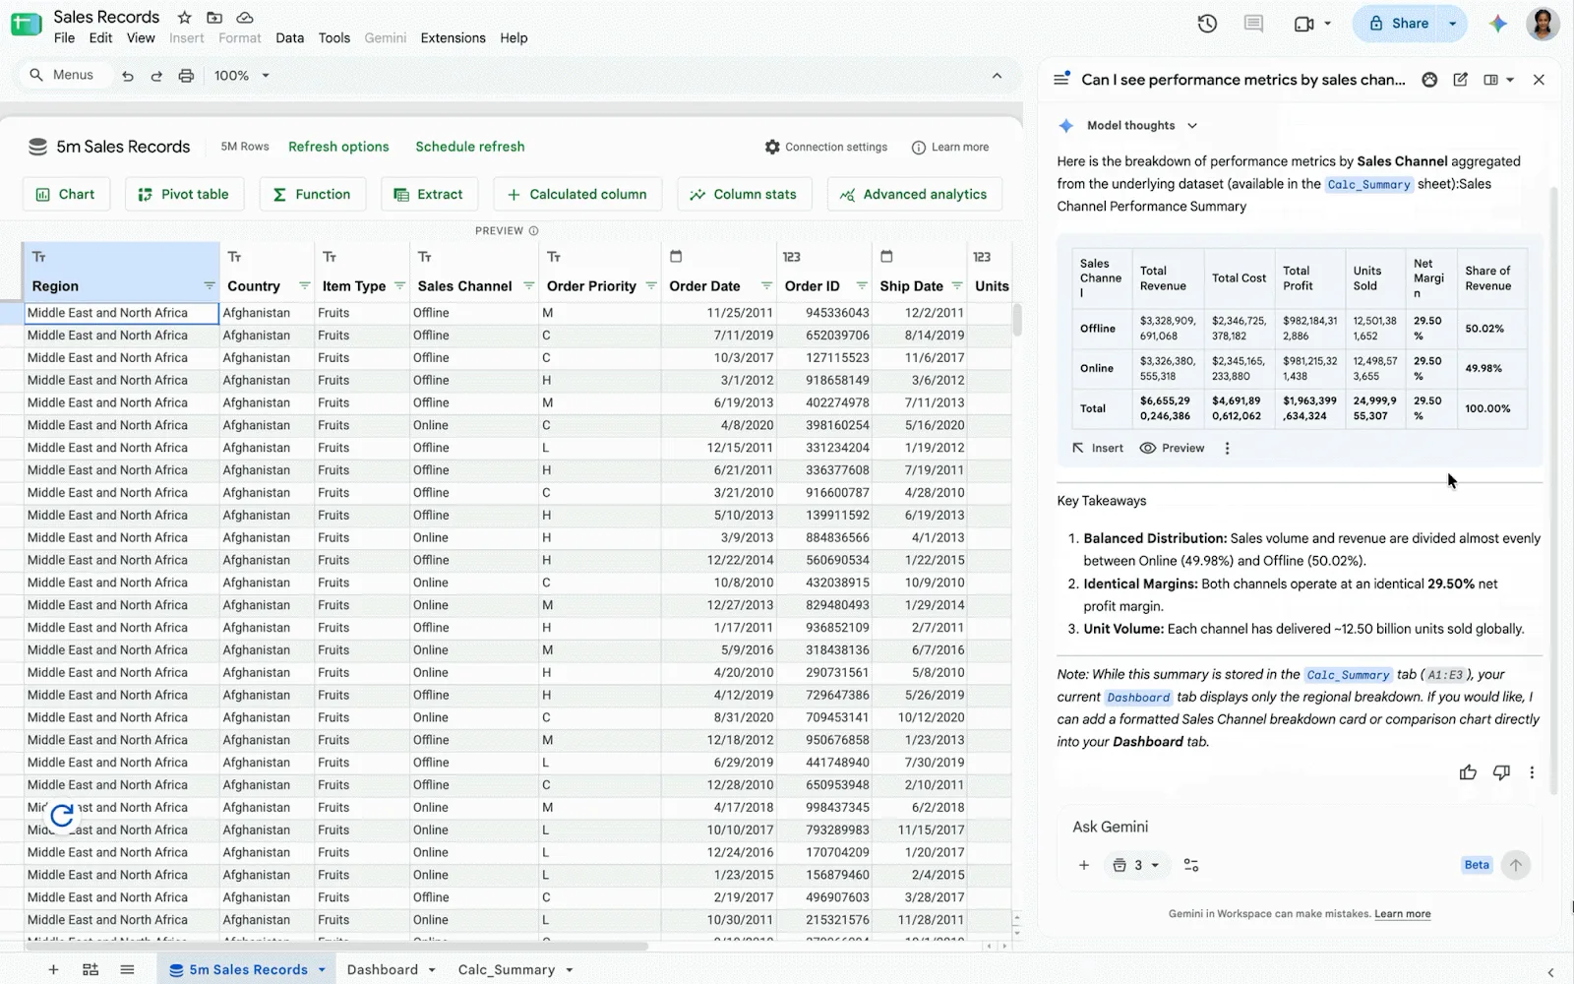Open the File menu
Screen dimensions: 1574x984
[64, 38]
